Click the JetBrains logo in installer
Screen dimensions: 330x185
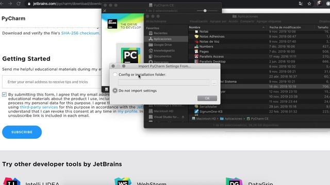pyautogui.click(x=112, y=24)
